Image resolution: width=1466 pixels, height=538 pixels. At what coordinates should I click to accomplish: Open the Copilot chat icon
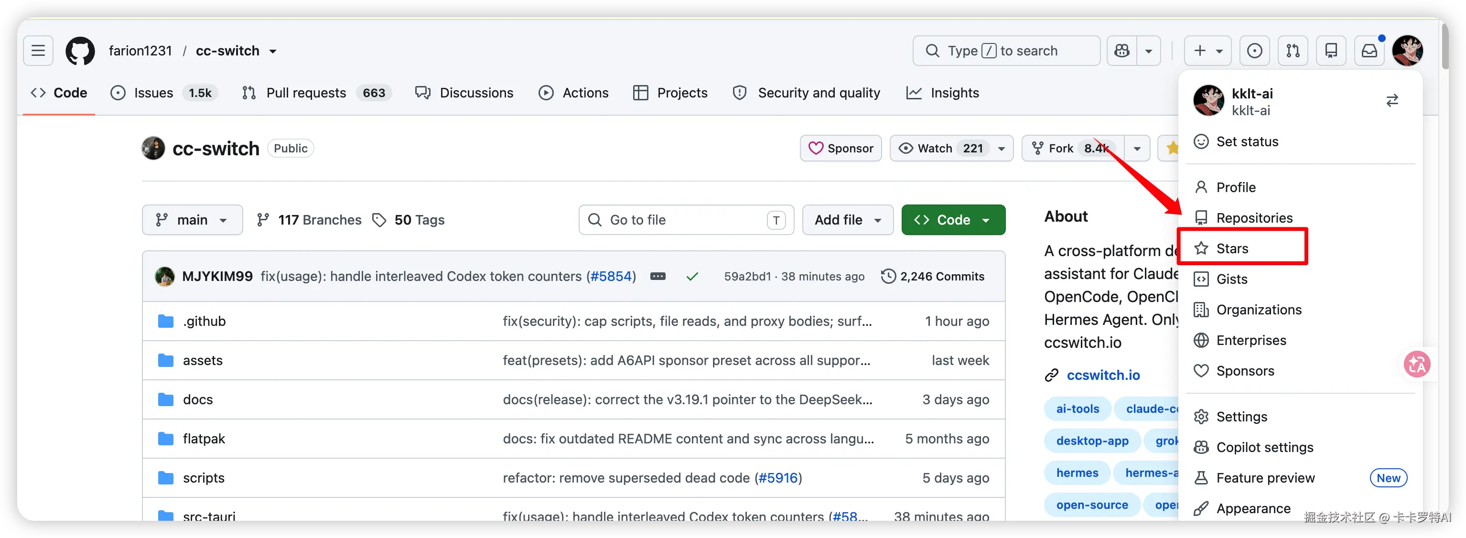pyautogui.click(x=1121, y=51)
